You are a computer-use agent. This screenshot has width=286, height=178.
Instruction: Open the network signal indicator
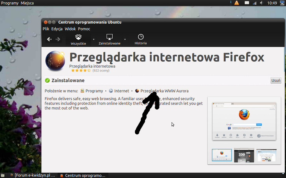point(254,3)
